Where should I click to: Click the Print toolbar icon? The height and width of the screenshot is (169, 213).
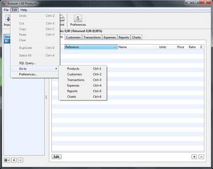[62, 20]
